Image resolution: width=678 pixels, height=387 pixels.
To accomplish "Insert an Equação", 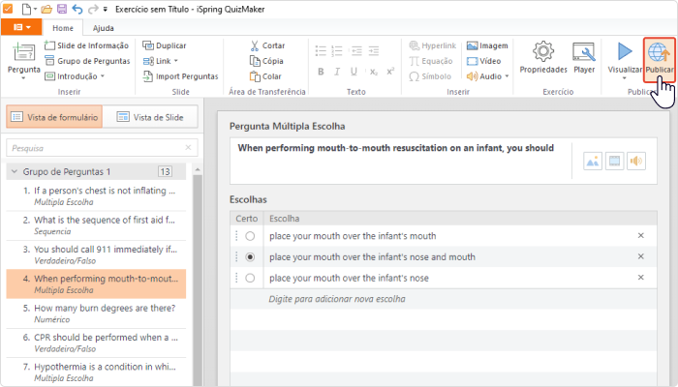I will pos(431,61).
